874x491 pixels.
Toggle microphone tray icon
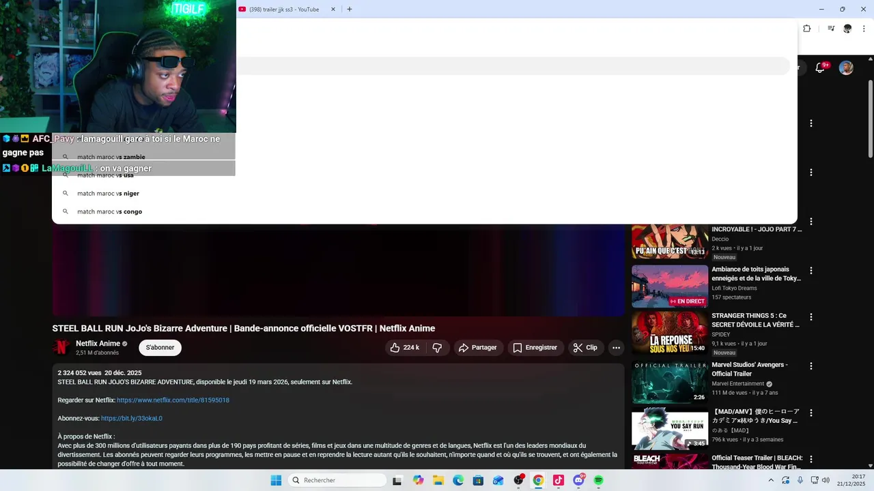800,480
